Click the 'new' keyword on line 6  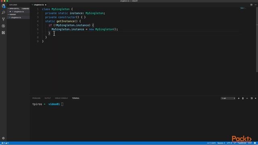(x=92, y=29)
